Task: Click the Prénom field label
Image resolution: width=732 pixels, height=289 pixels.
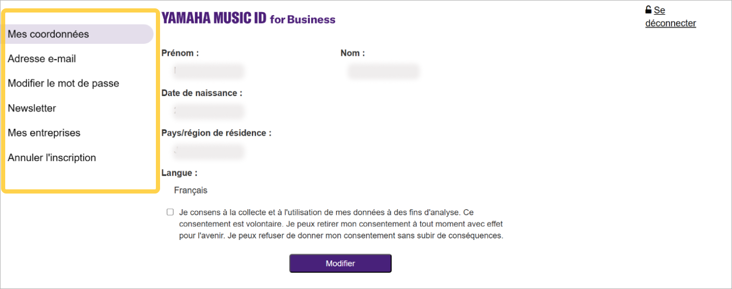Action: click(x=180, y=53)
